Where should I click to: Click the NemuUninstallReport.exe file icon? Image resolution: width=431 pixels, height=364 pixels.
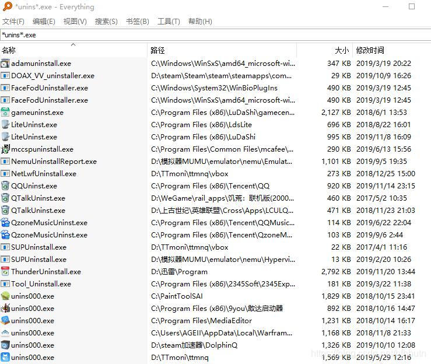(5, 162)
